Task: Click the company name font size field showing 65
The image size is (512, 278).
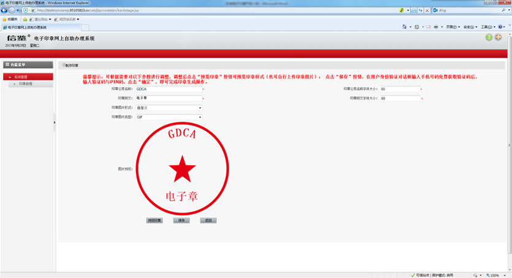Action: [400, 89]
